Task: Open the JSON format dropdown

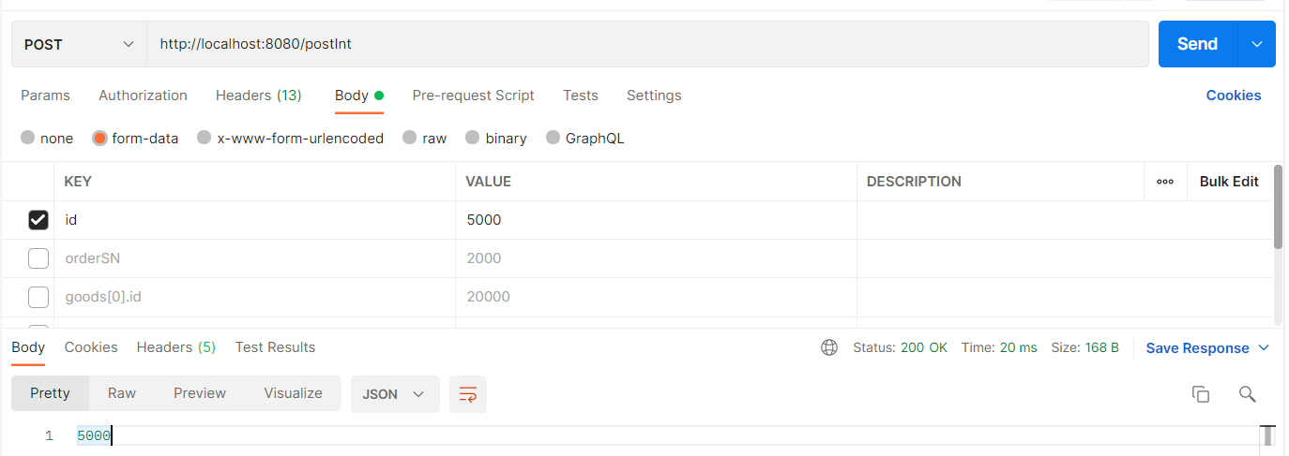Action: coord(394,394)
